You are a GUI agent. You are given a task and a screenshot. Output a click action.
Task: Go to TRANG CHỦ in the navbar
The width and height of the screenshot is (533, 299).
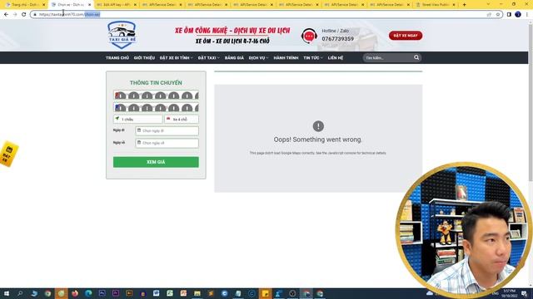117,58
